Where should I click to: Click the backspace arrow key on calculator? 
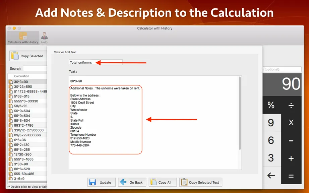(271, 175)
